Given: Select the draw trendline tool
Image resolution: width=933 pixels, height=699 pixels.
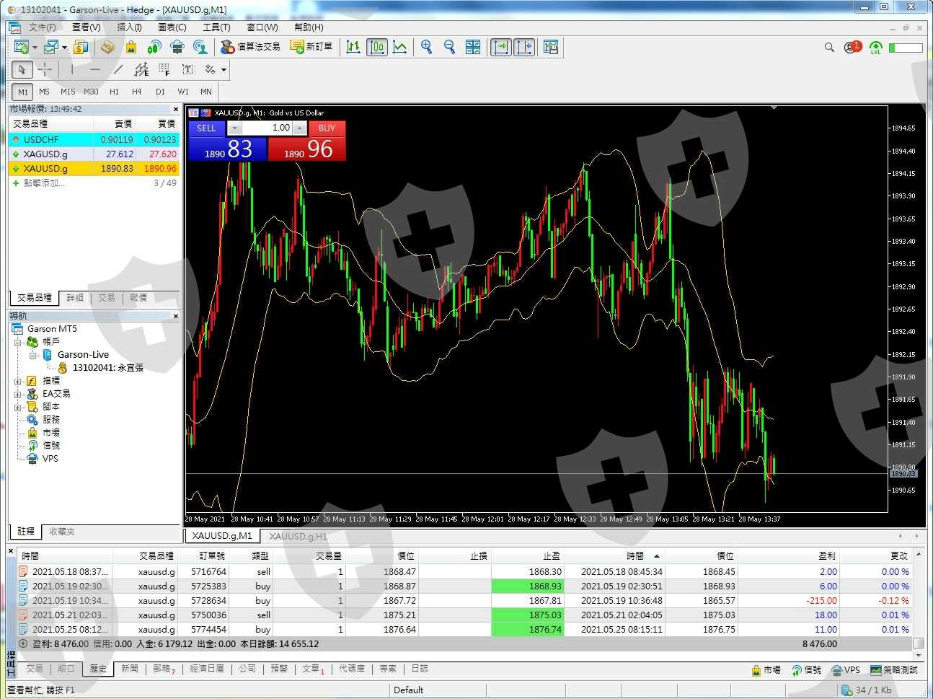Looking at the screenshot, I should (x=118, y=70).
